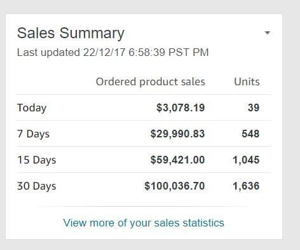
Task: Select the 7 Days row label
Action: 33,134
